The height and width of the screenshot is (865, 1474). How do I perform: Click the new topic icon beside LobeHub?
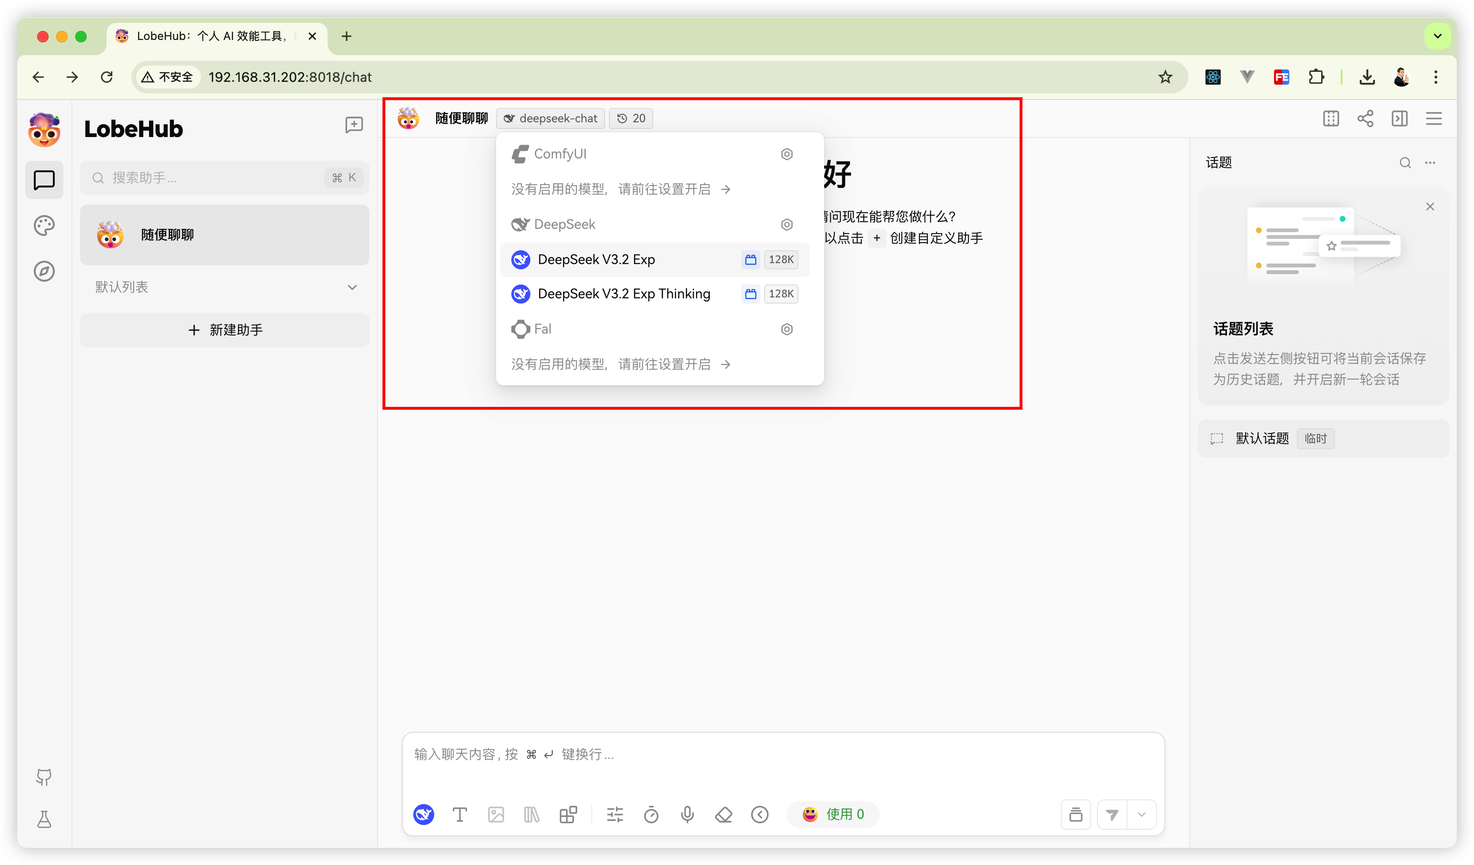pyautogui.click(x=354, y=125)
